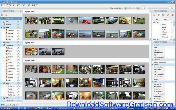Open the Fichier menu
This screenshot has width=176, height=110.
(3, 5)
